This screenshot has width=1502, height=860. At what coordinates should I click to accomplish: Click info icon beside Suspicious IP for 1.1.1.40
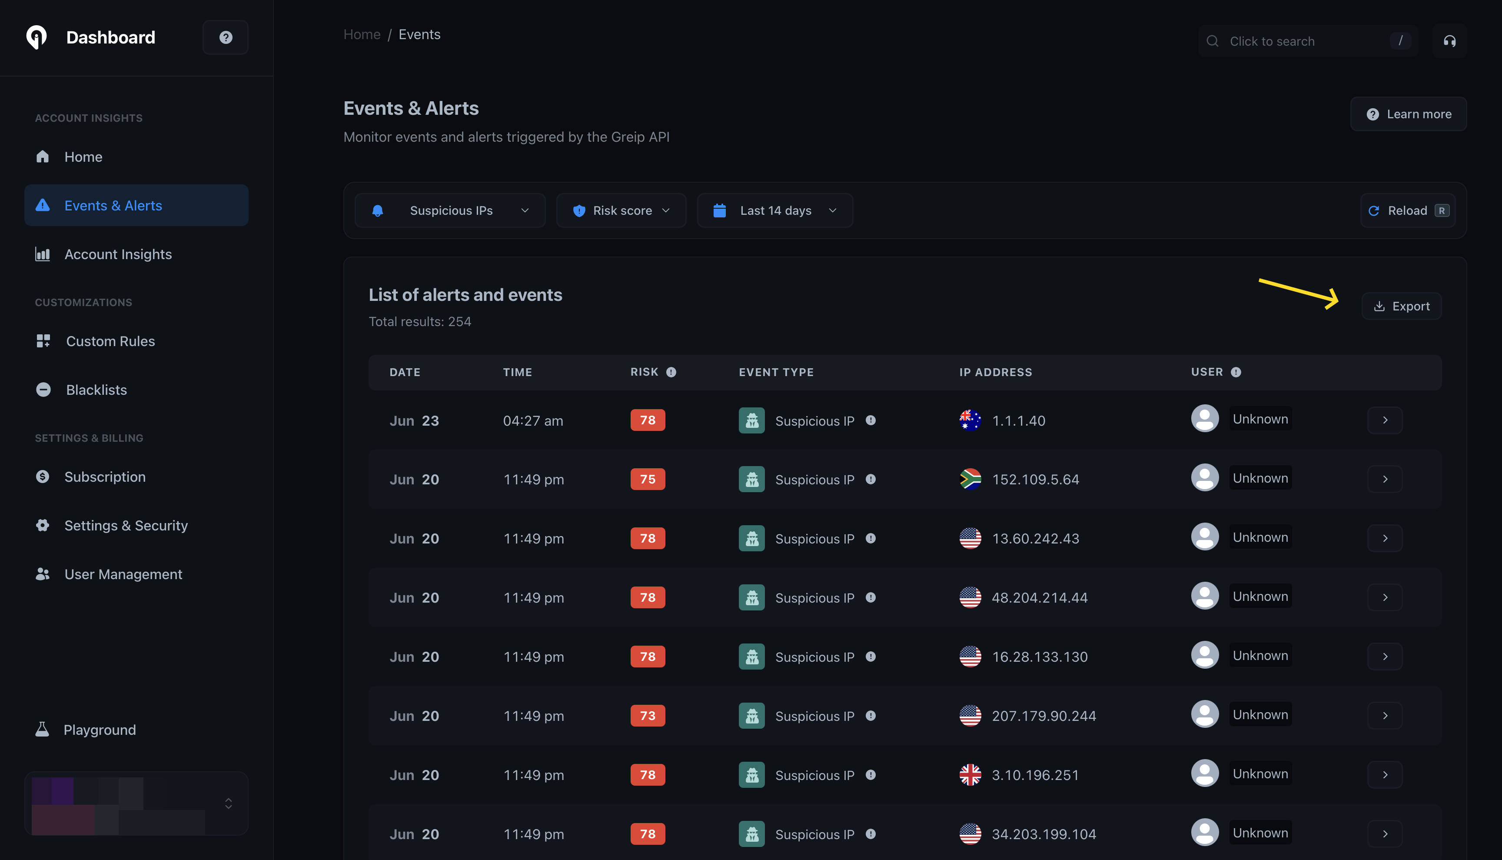click(x=870, y=420)
